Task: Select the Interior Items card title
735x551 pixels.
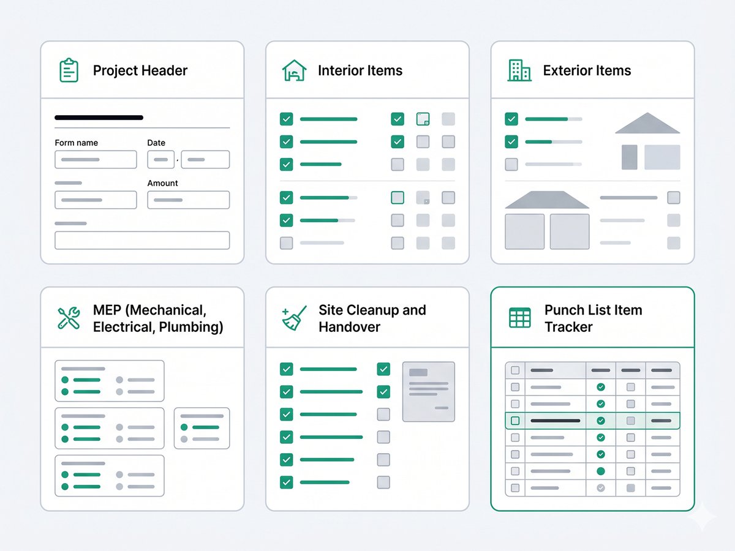Action: (360, 70)
